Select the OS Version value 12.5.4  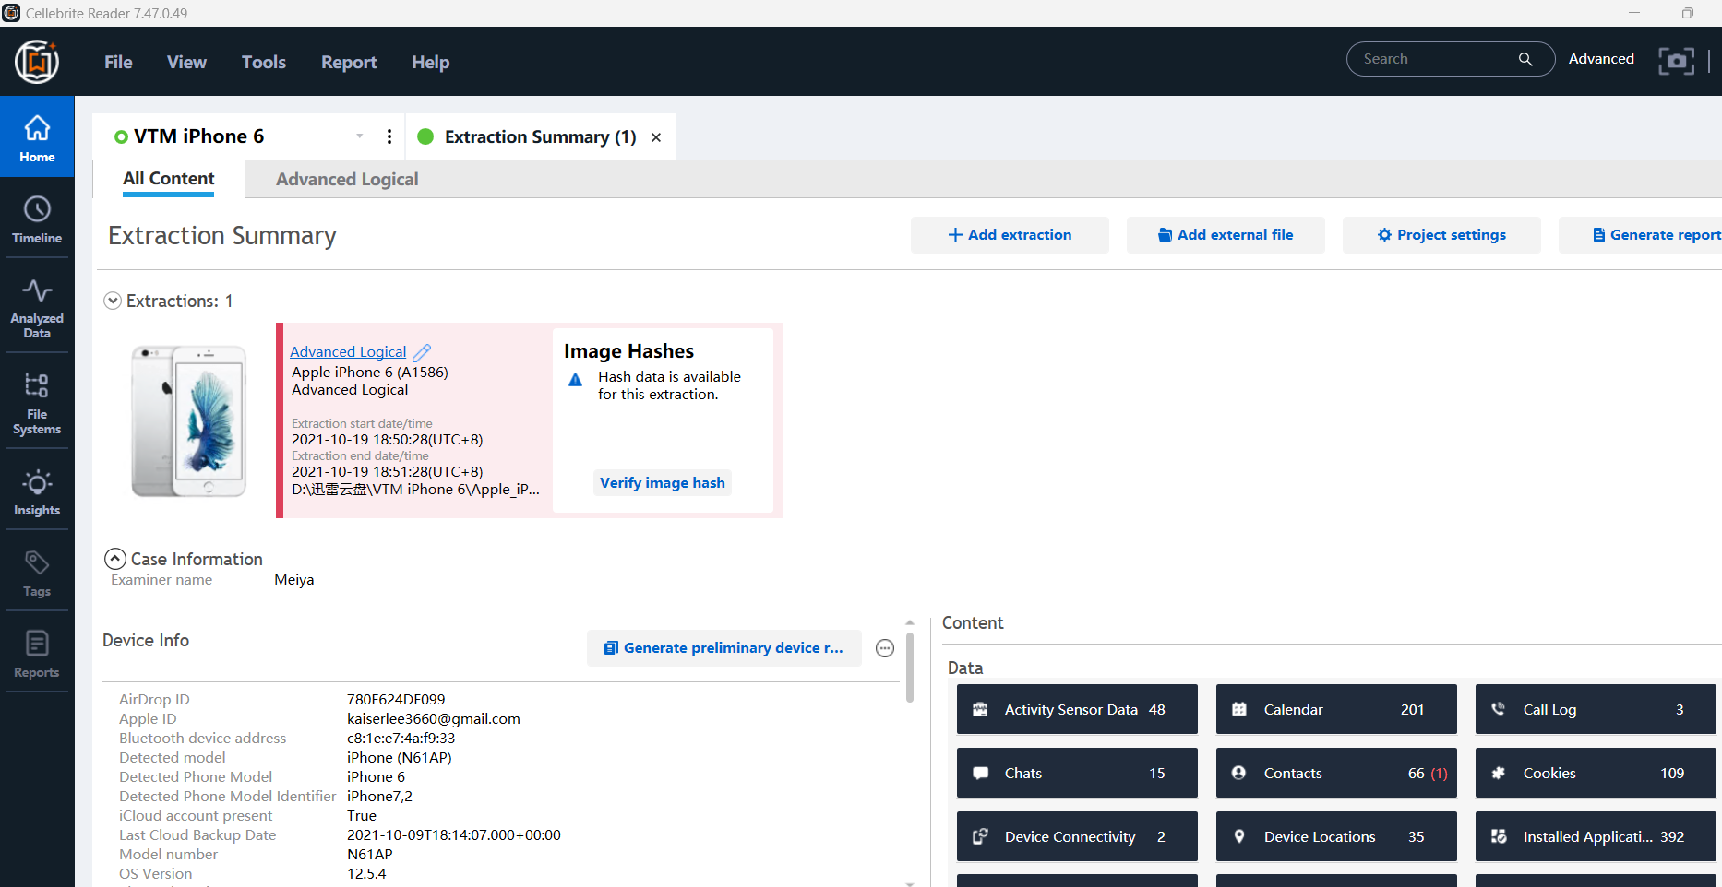tap(366, 873)
